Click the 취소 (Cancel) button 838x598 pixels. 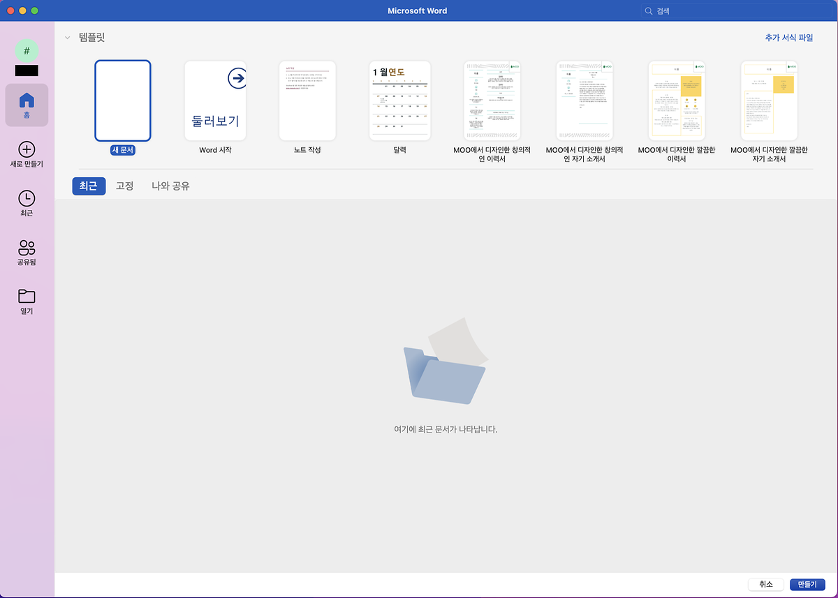click(765, 585)
